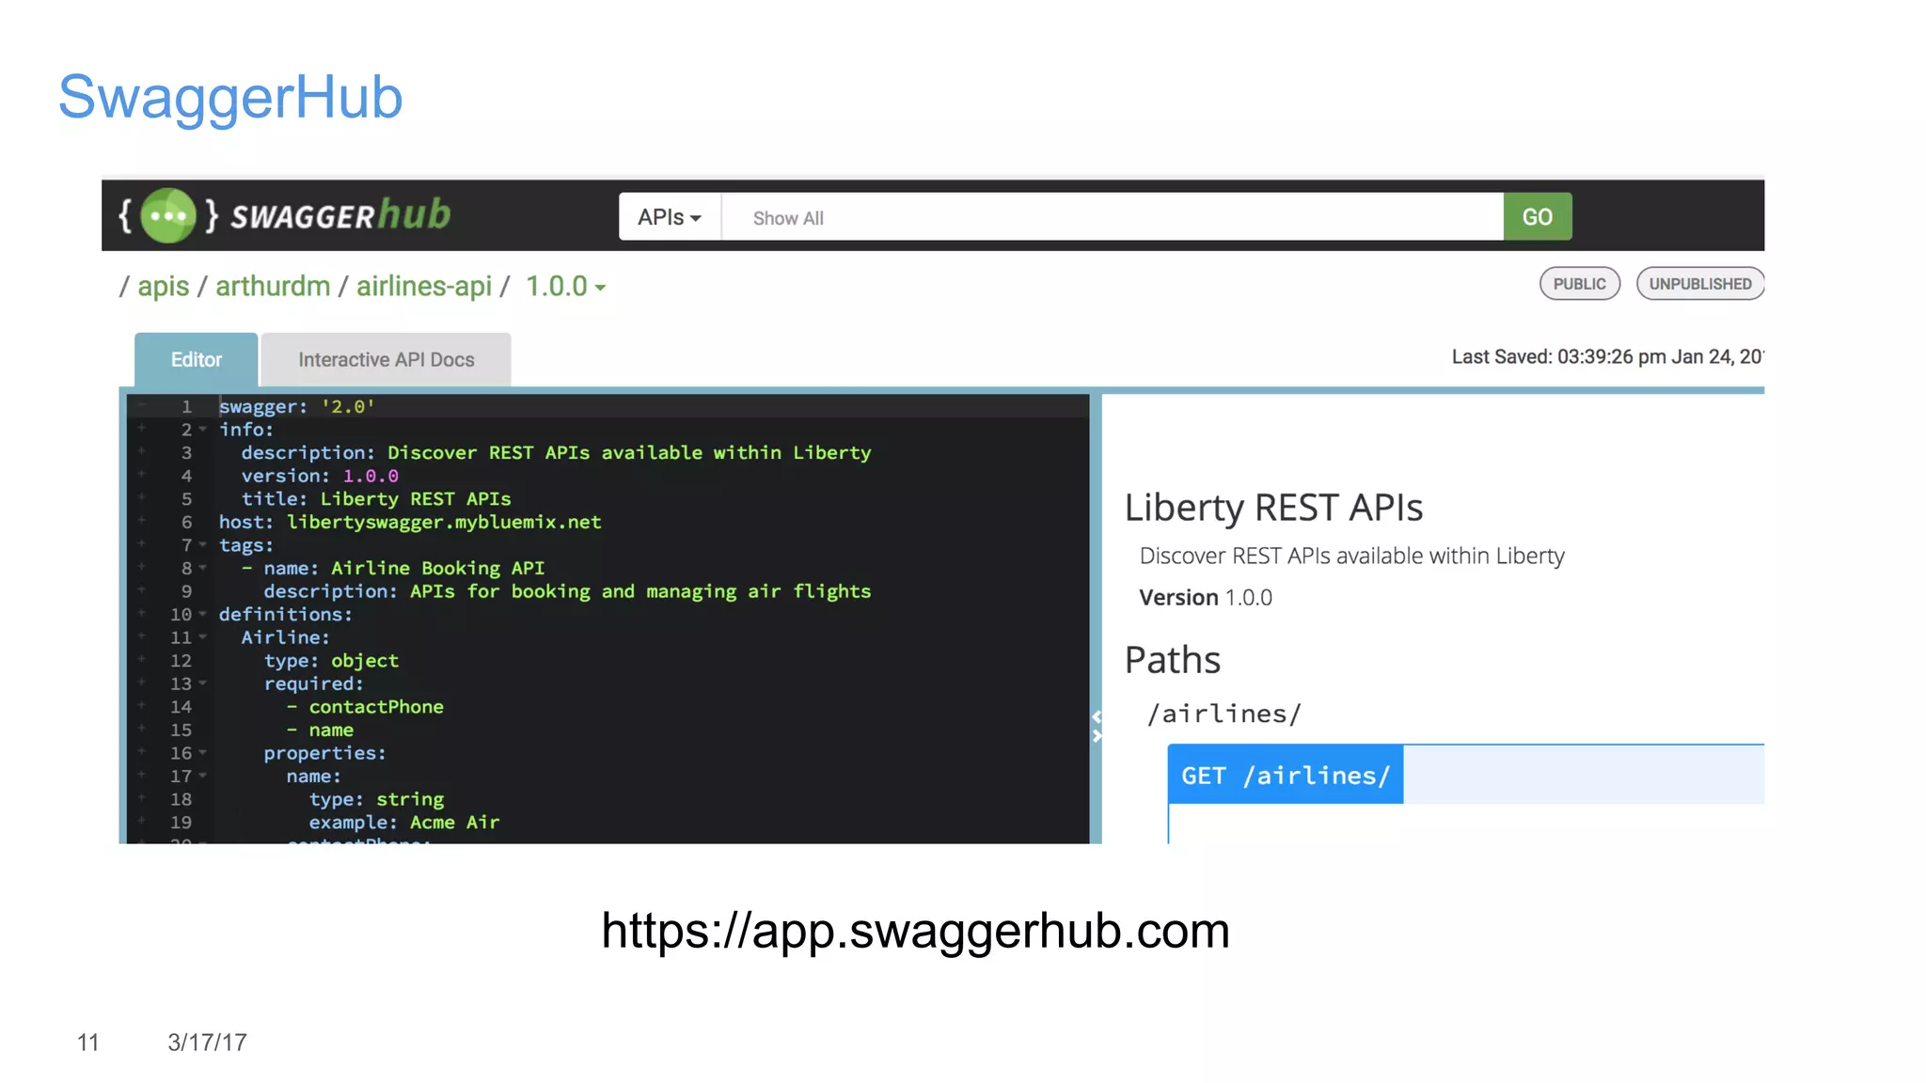The height and width of the screenshot is (1083, 1926).
Task: Click 'example: Acme Air' code line
Action: [x=404, y=823]
